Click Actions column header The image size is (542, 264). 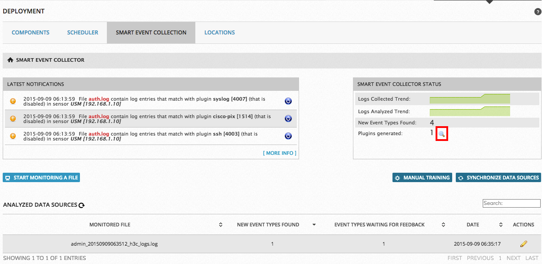click(x=524, y=225)
